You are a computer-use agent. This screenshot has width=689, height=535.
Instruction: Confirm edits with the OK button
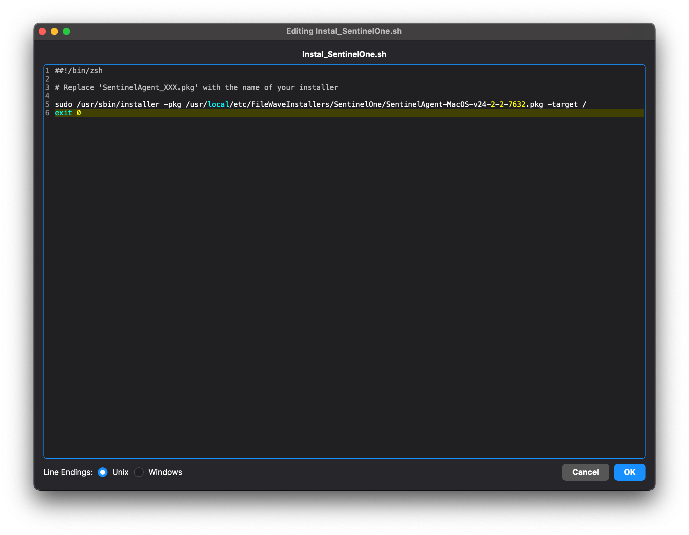click(630, 472)
